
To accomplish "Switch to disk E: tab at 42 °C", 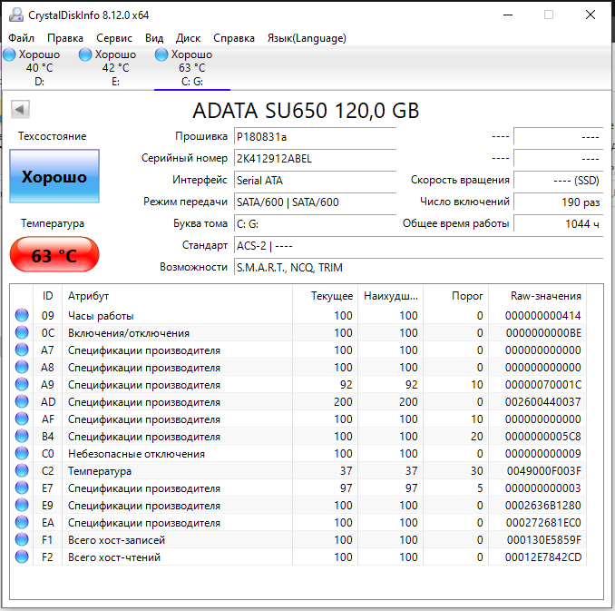I will [115, 67].
